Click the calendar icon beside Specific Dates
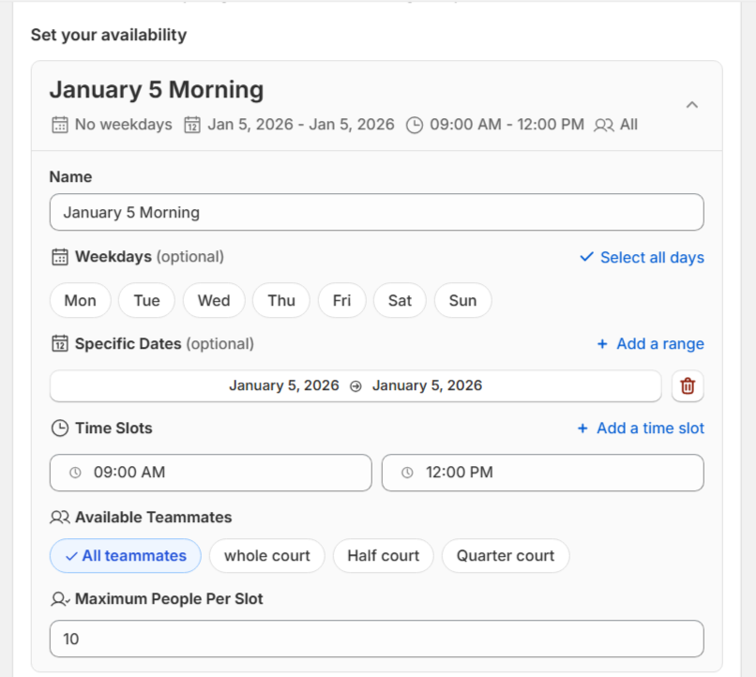The height and width of the screenshot is (677, 756). point(59,344)
